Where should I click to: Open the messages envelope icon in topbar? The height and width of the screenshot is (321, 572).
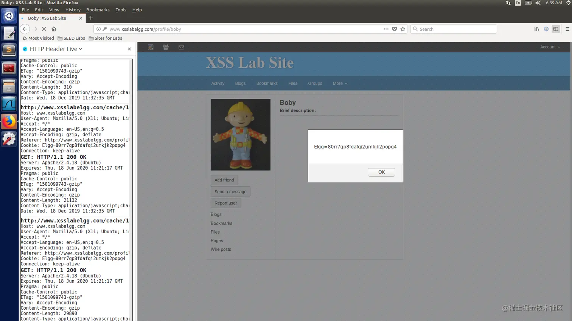point(182,47)
